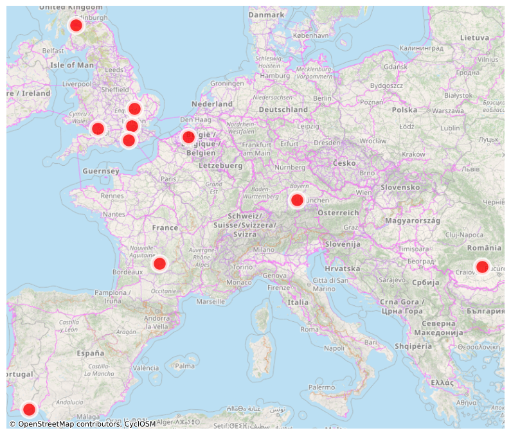Click the Polska country label
The height and width of the screenshot is (435, 511).
click(404, 110)
